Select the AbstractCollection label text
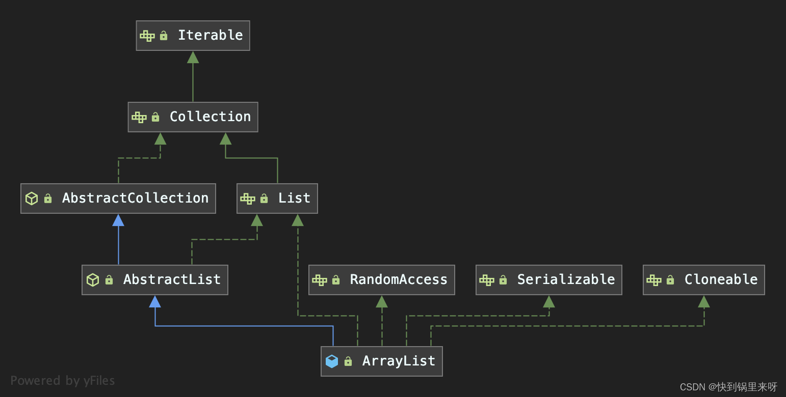 (136, 198)
